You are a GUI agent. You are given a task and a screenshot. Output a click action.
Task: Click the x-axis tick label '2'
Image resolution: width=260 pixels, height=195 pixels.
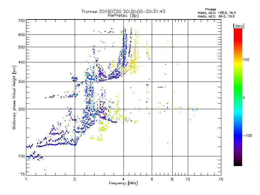tap(75, 179)
